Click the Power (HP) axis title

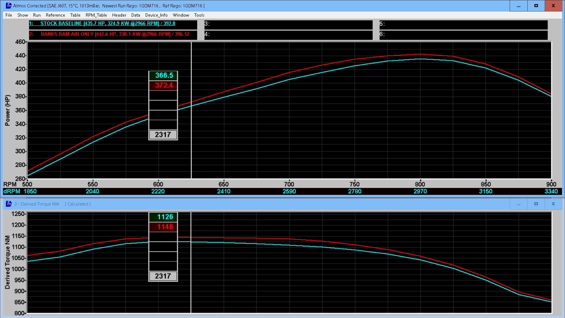pos(7,110)
